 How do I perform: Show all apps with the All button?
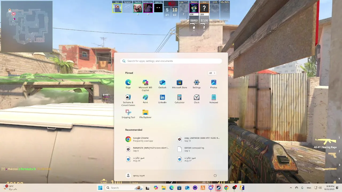click(212, 73)
